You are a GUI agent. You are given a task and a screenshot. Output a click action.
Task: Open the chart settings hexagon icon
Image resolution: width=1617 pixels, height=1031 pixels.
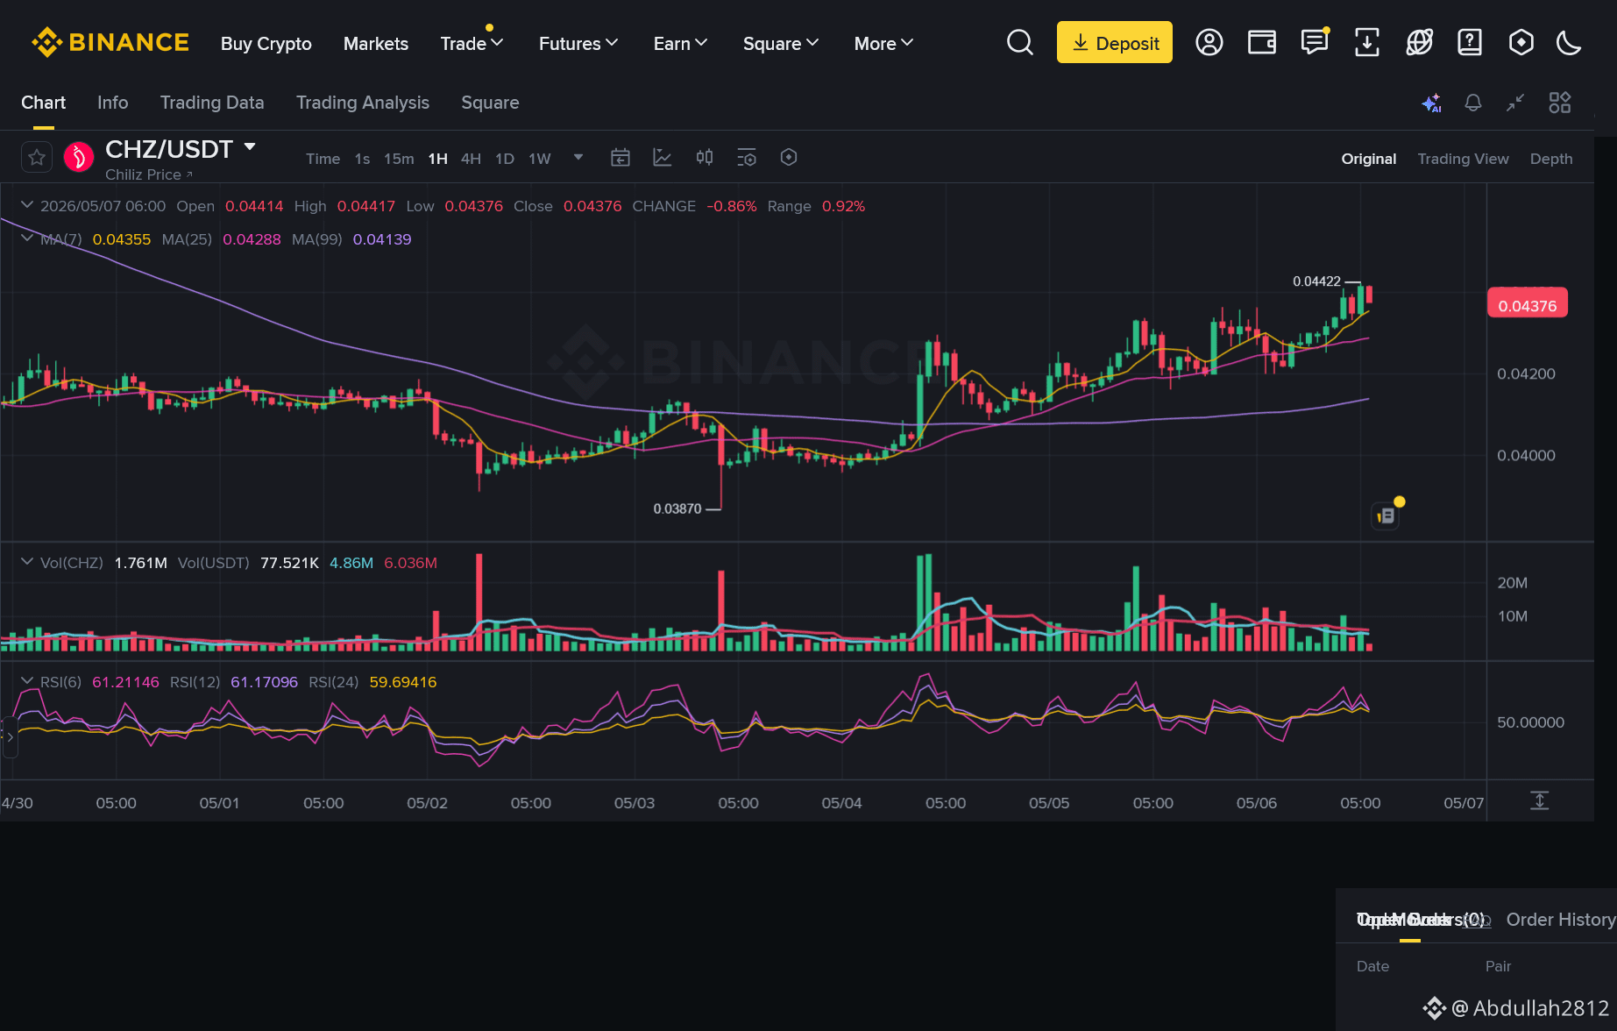click(789, 158)
